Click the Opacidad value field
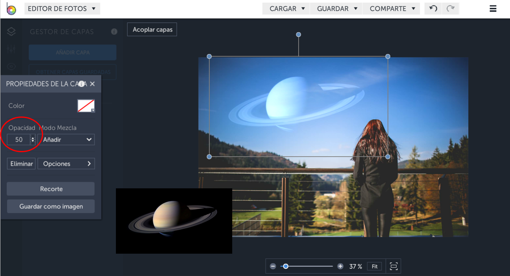 (19, 140)
